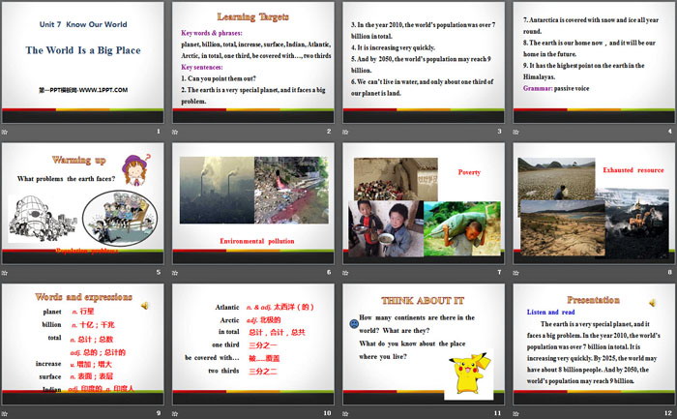Click the animation star icon under slide 7
677x419 pixels.
345,273
